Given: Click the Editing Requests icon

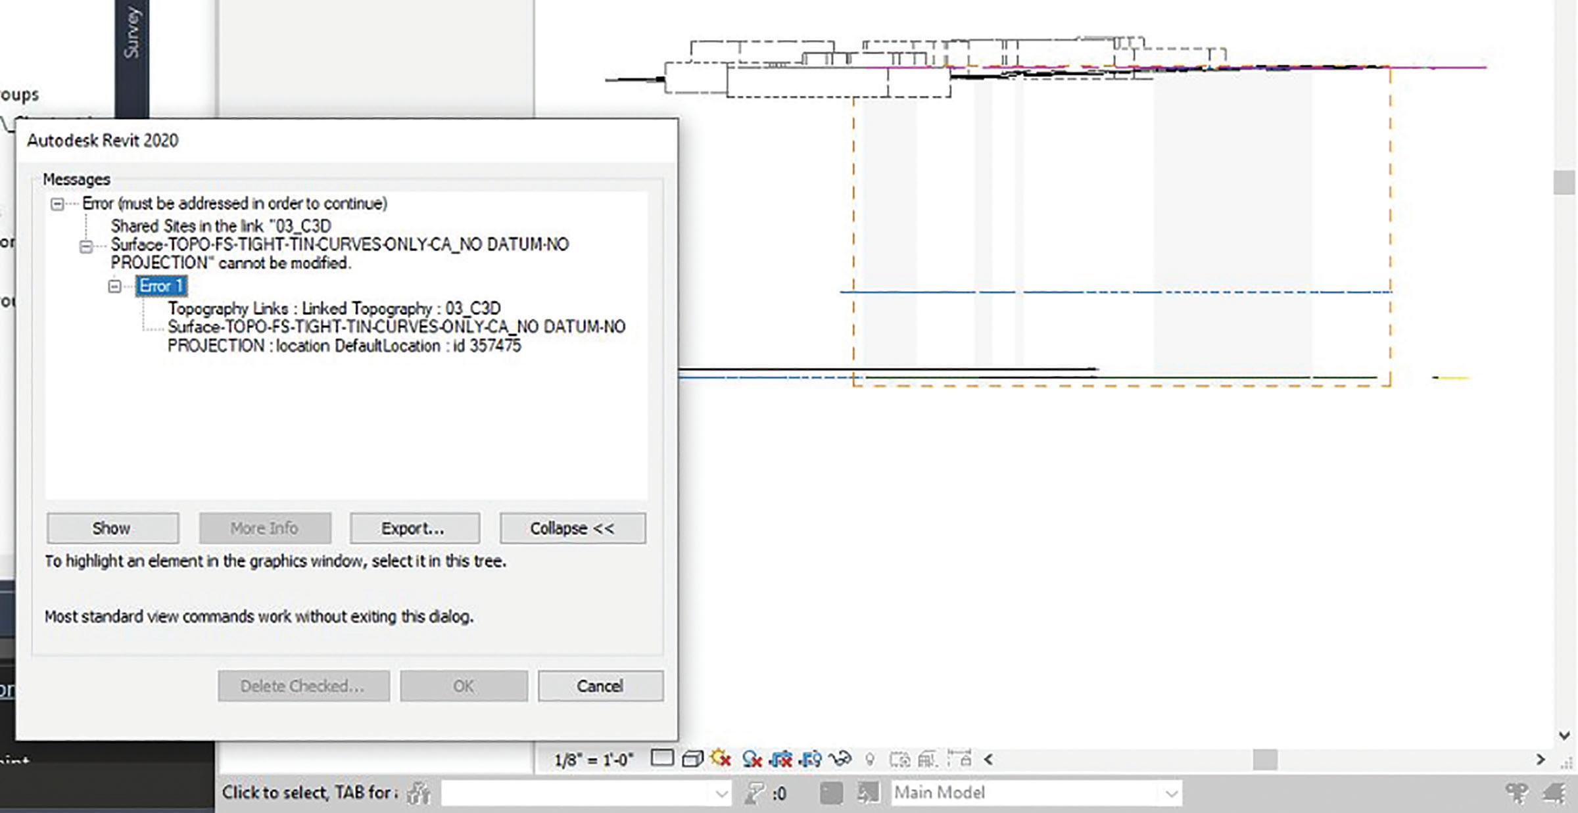Looking at the screenshot, I should (x=755, y=793).
